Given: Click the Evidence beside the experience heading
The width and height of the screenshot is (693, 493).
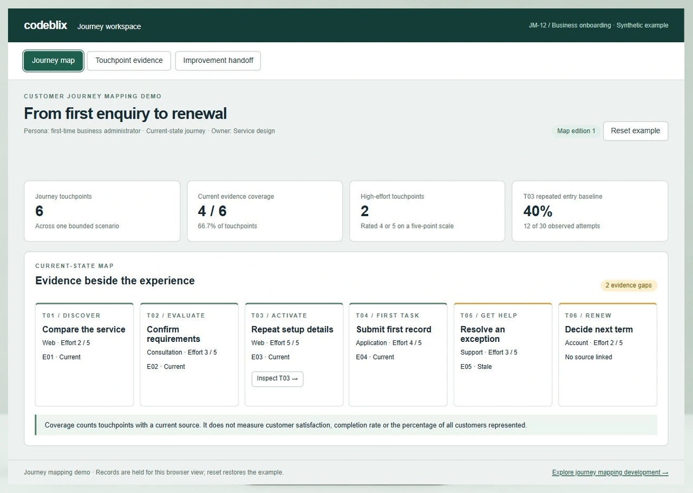Looking at the screenshot, I should pyautogui.click(x=115, y=281).
